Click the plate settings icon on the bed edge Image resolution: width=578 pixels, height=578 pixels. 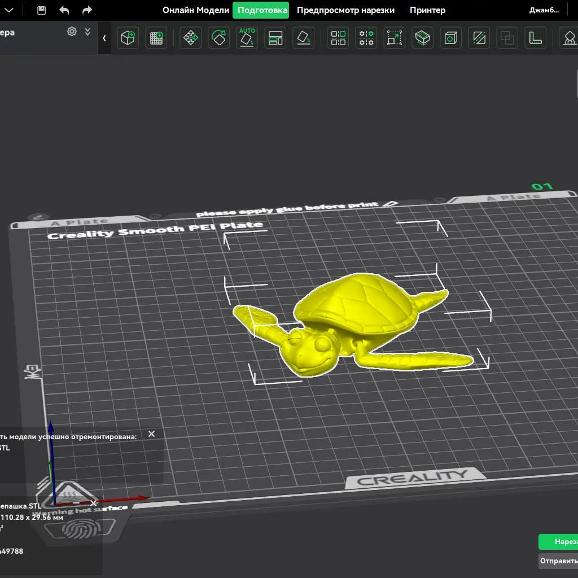[32, 371]
